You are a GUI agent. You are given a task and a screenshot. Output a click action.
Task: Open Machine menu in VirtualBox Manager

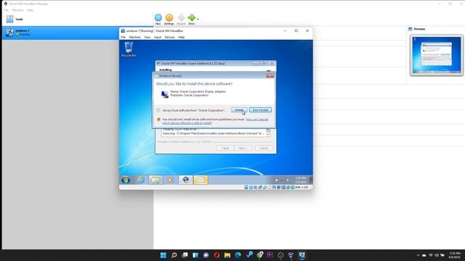(x=17, y=10)
